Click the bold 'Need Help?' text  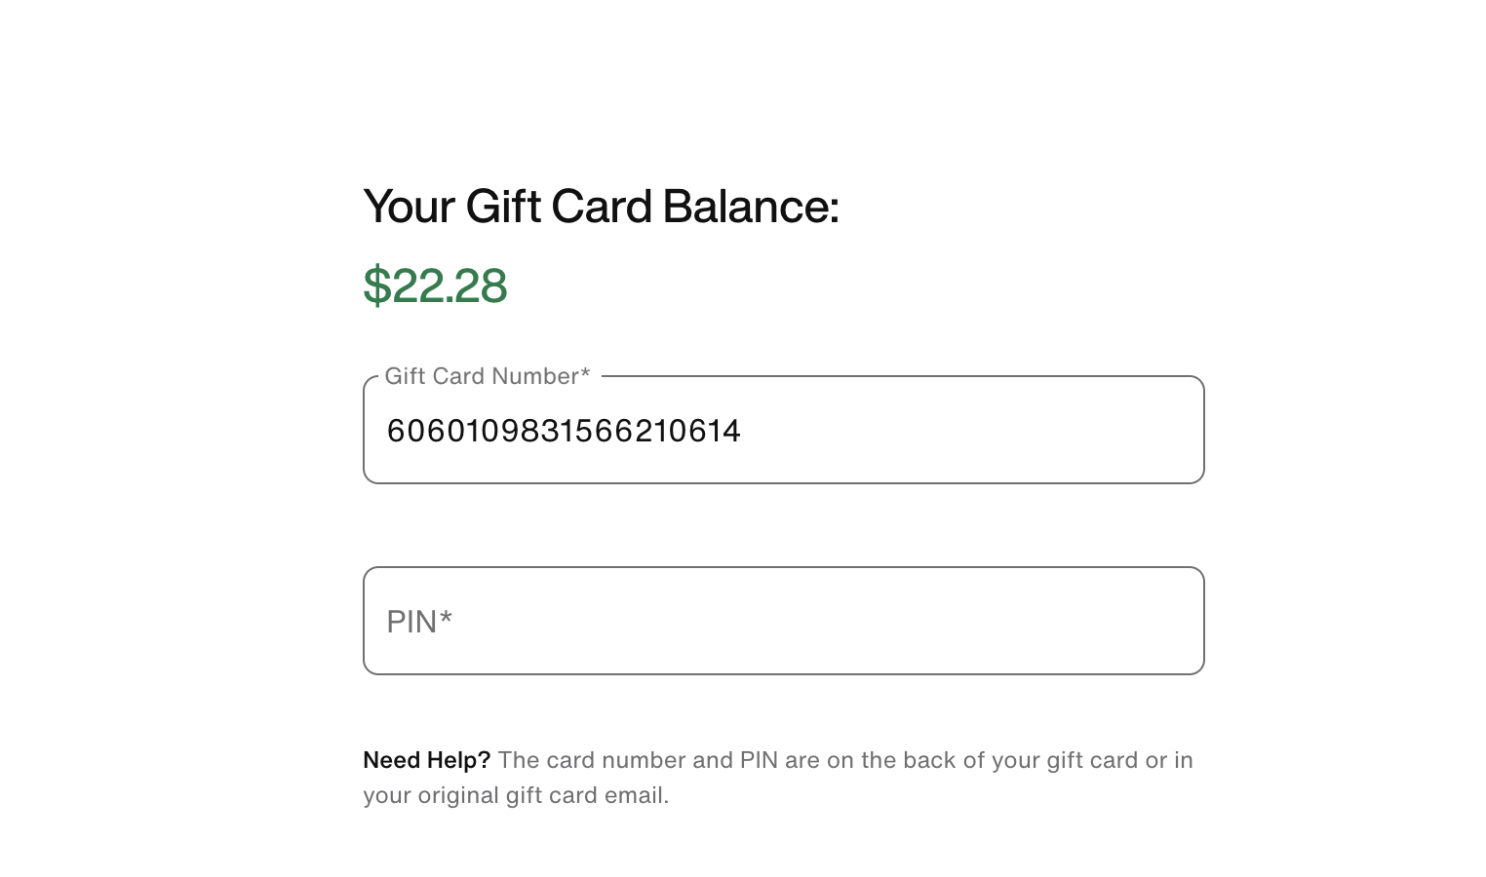[426, 760]
